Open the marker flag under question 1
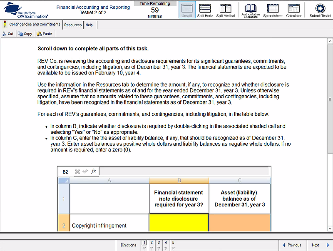333x251 pixels. pos(145,247)
